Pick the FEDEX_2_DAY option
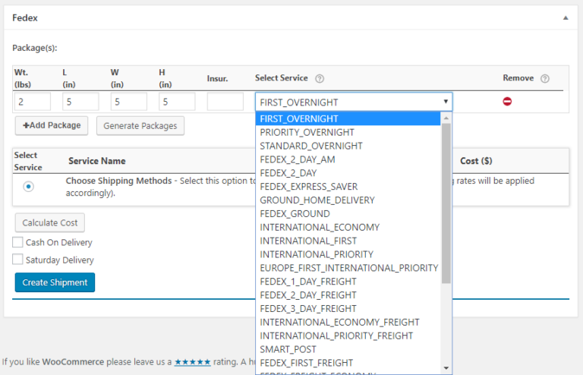583x375 pixels. coord(348,173)
